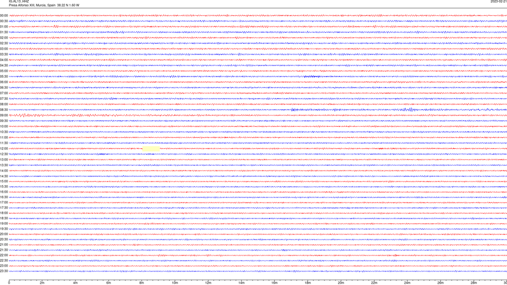The image size is (507, 285).
Task: Click the 4m tick label on time axis
Action: [x=76, y=283]
